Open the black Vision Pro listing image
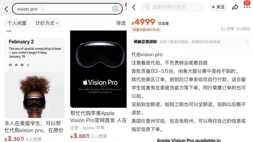The height and width of the screenshot is (142, 253). (x=98, y=69)
